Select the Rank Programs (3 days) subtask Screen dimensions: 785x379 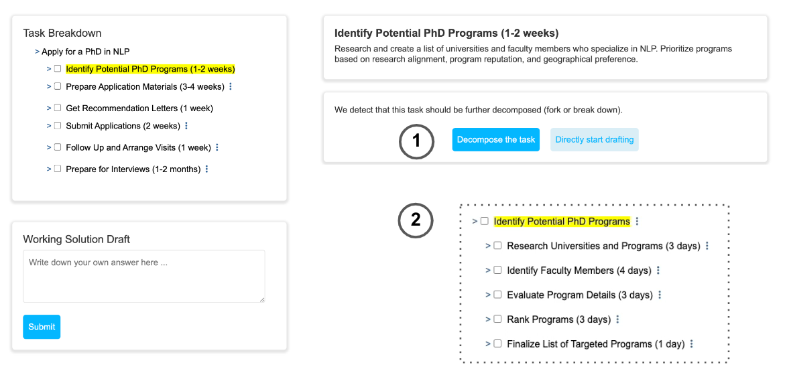coord(558,319)
